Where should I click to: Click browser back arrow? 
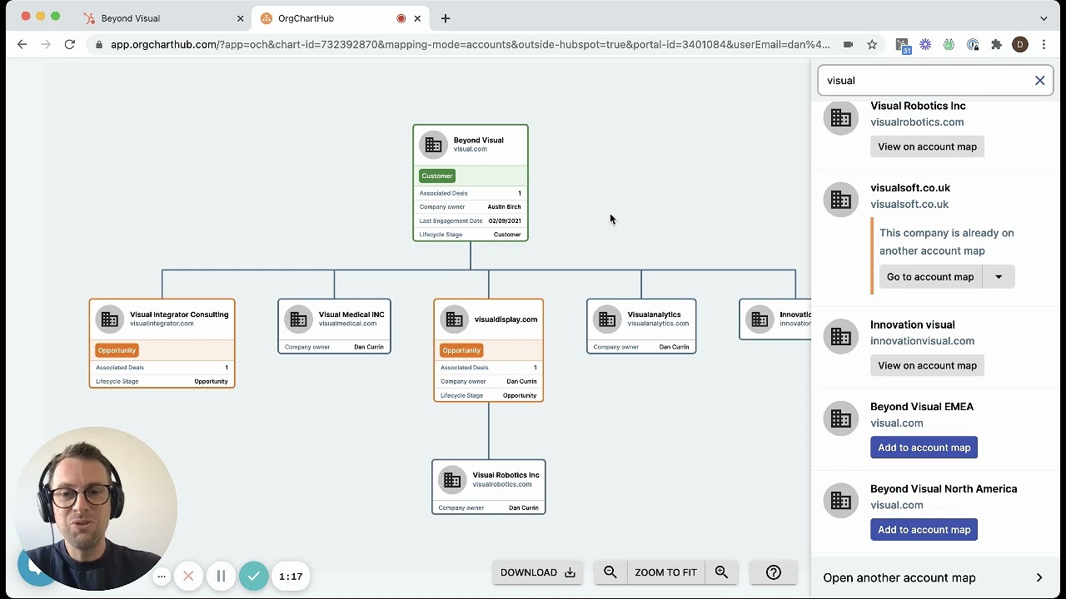tap(22, 44)
